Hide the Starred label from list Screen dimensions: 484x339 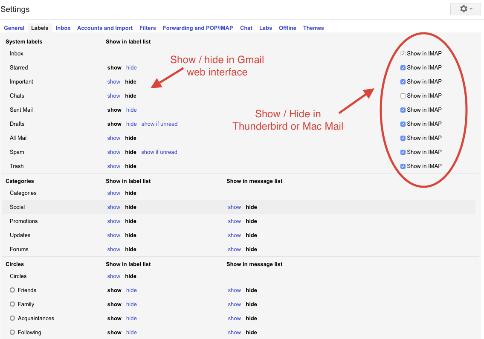[x=131, y=68]
